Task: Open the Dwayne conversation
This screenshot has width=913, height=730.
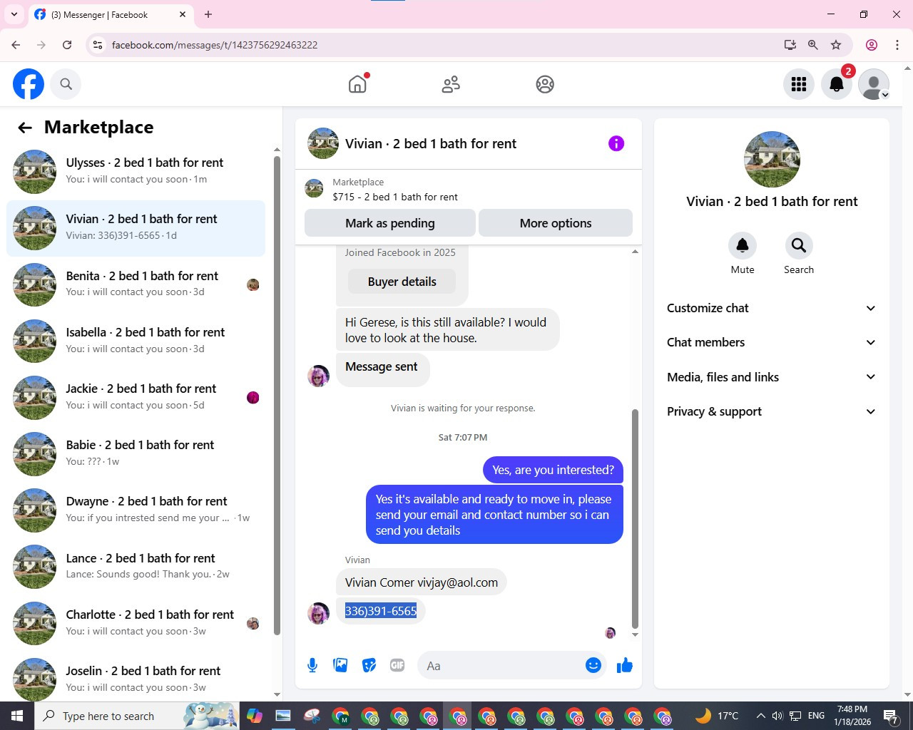Action: [x=136, y=510]
